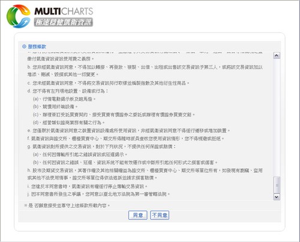Click the MULTICHARTS wordmark text
Image resolution: width=300 pixels, height=242 pixels.
tap(64, 11)
